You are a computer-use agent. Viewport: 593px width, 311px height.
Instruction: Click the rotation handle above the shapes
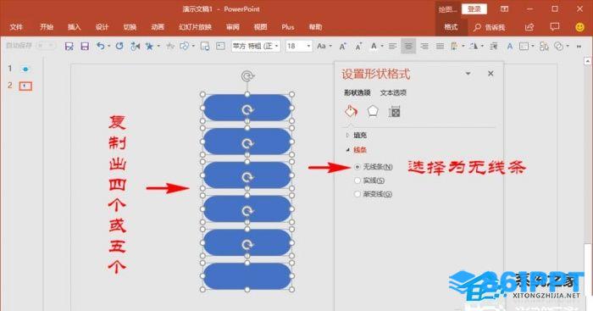click(247, 77)
